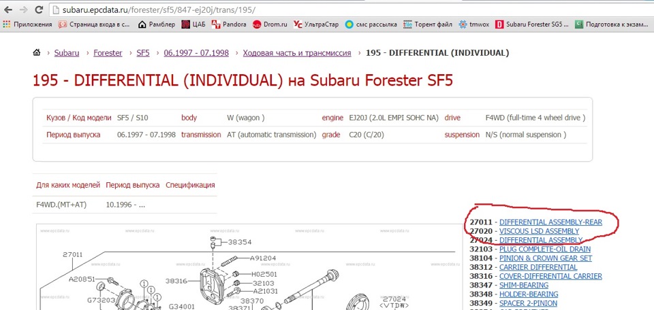654x310 pixels.
Task: Open PINION & CROWN GEAR SET link
Action: pyautogui.click(x=546, y=258)
